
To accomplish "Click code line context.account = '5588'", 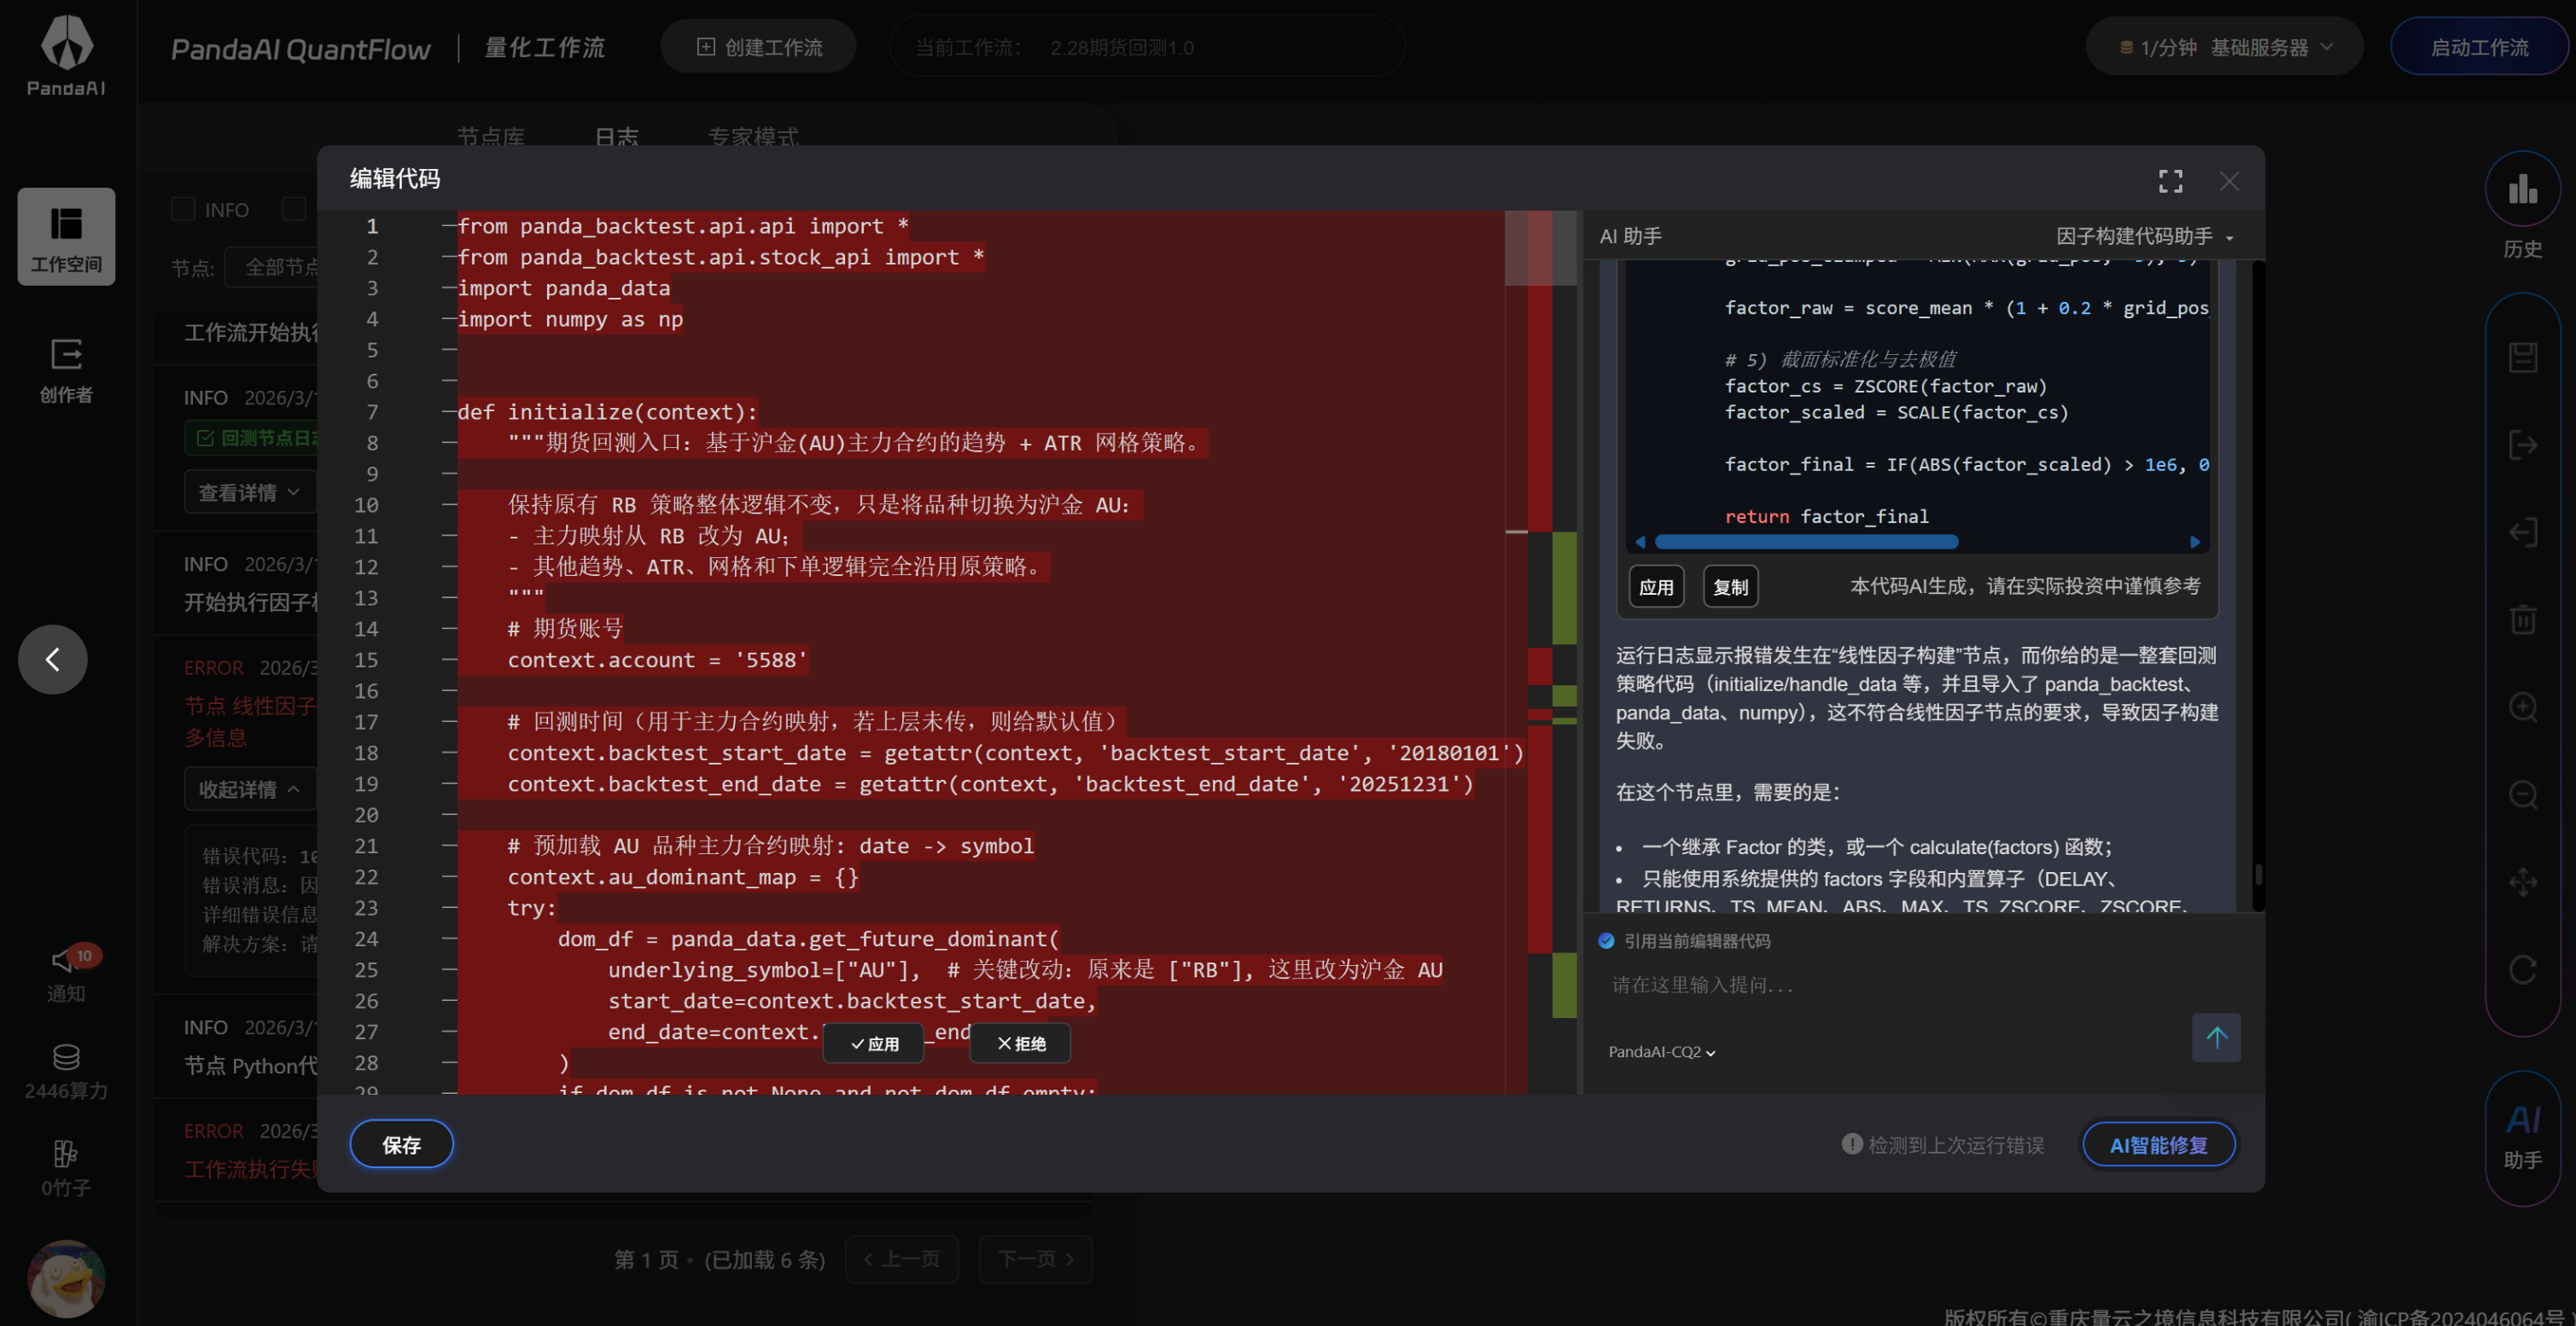I will click(656, 660).
